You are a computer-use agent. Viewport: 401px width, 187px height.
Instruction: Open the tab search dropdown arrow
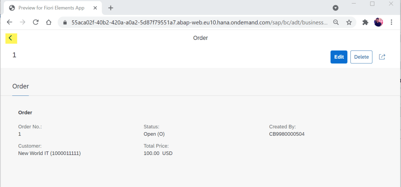(x=336, y=8)
